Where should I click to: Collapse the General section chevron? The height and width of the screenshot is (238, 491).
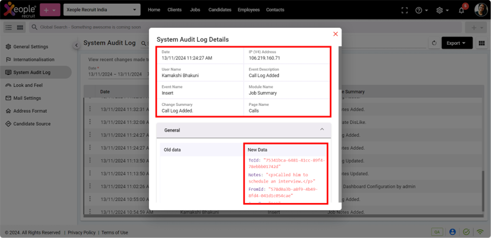(322, 129)
